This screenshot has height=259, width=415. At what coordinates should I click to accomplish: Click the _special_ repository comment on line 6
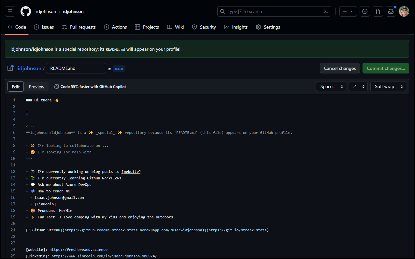pos(159,133)
